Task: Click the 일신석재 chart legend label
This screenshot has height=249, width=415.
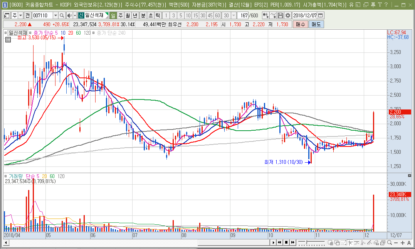Action: pos(18,33)
